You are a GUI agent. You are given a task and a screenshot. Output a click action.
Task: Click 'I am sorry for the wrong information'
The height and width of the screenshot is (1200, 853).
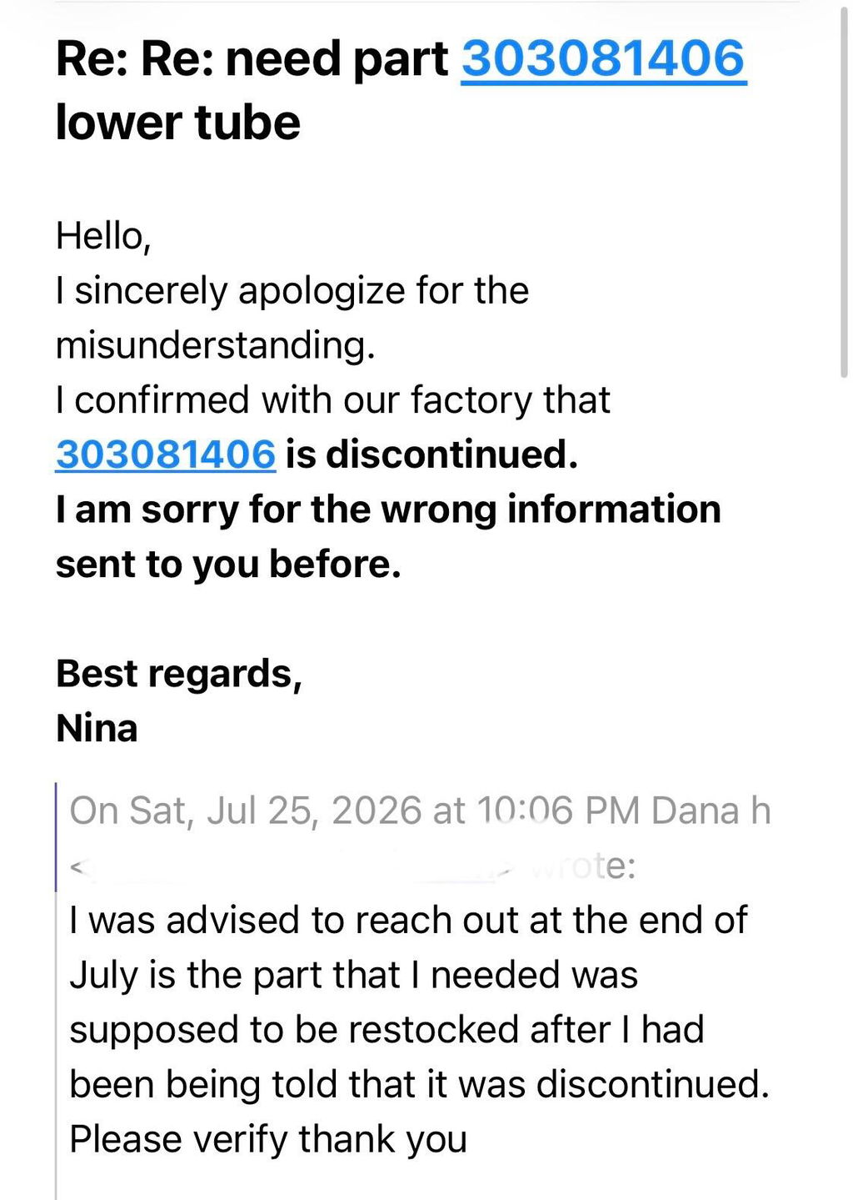click(388, 510)
